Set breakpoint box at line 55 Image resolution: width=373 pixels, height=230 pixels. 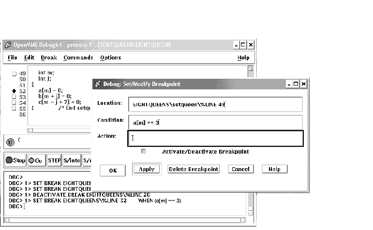(14, 109)
